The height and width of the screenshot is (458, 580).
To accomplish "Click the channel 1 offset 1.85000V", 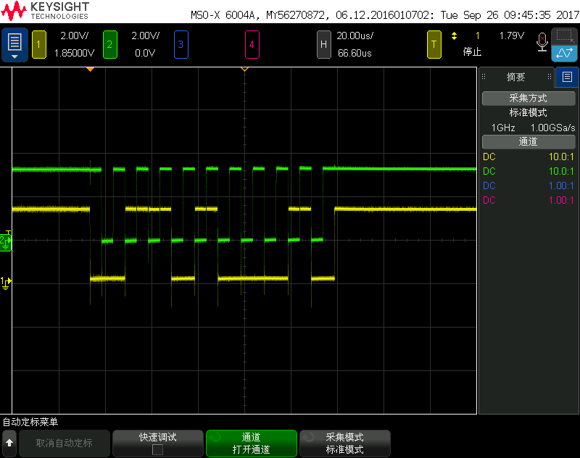I will (75, 53).
